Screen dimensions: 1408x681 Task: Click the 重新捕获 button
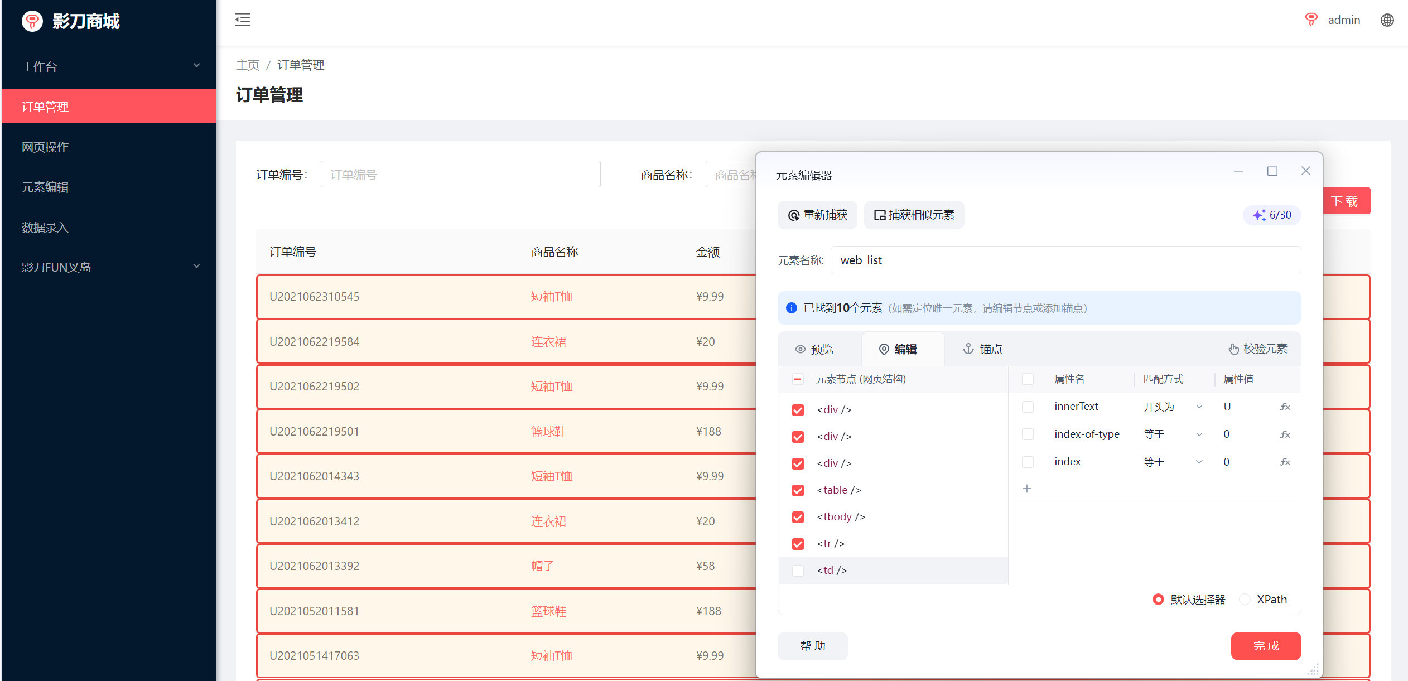(x=817, y=215)
